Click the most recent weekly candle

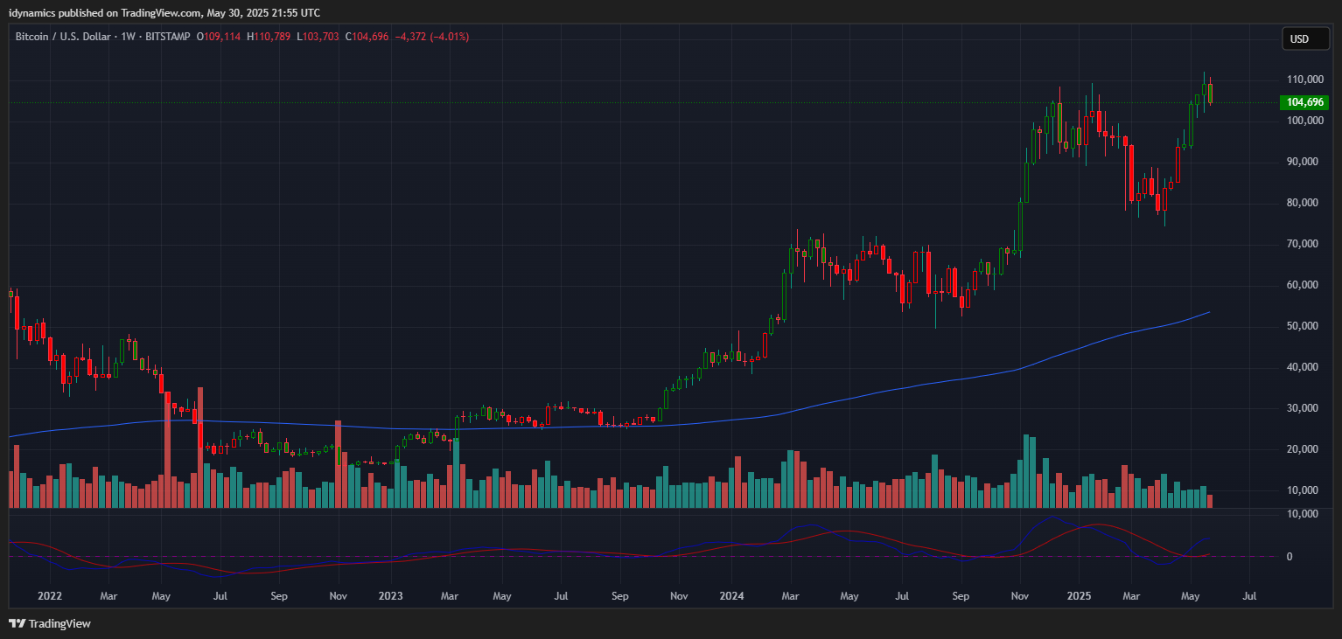tap(1210, 93)
